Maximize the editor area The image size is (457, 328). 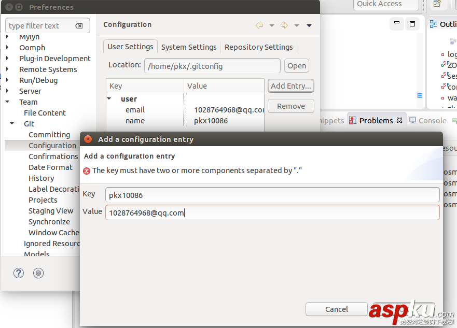[x=412, y=24]
